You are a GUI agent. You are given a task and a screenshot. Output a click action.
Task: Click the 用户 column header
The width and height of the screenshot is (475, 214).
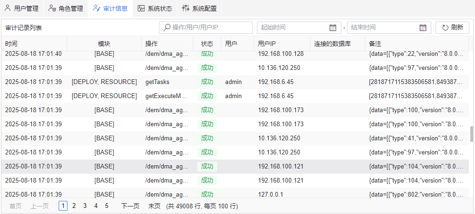pyautogui.click(x=237, y=44)
